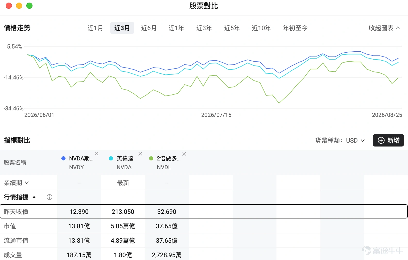Remove 英偉達 NVDA from the comparison
Screen dimensions: 408x260
click(140, 154)
